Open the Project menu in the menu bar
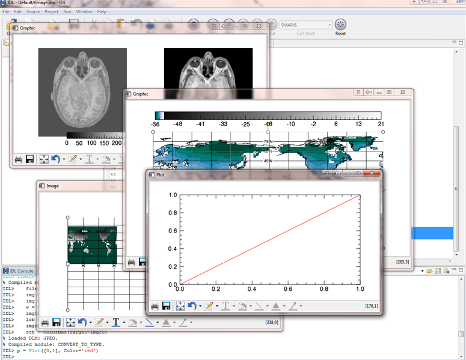The width and height of the screenshot is (466, 360). click(51, 11)
